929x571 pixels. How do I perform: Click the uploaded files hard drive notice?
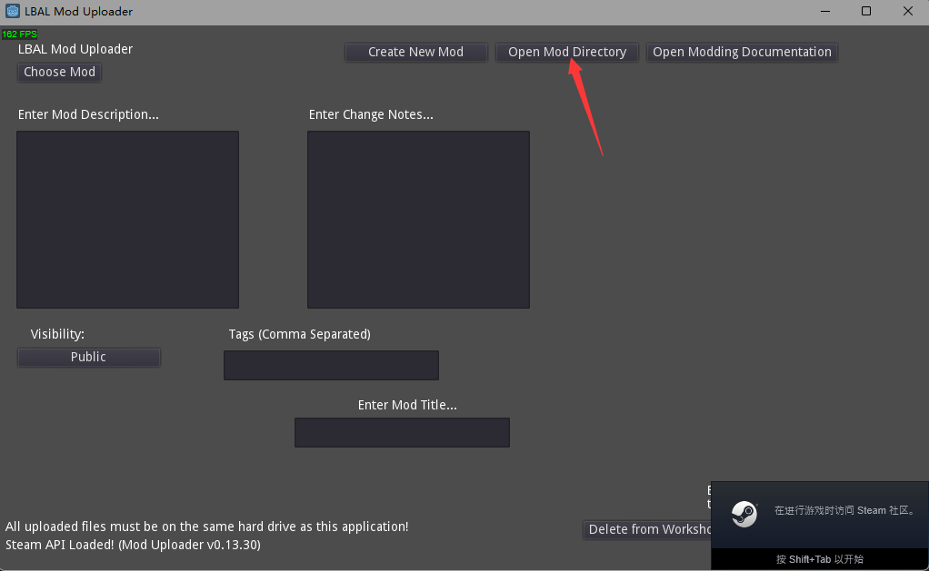tap(206, 527)
